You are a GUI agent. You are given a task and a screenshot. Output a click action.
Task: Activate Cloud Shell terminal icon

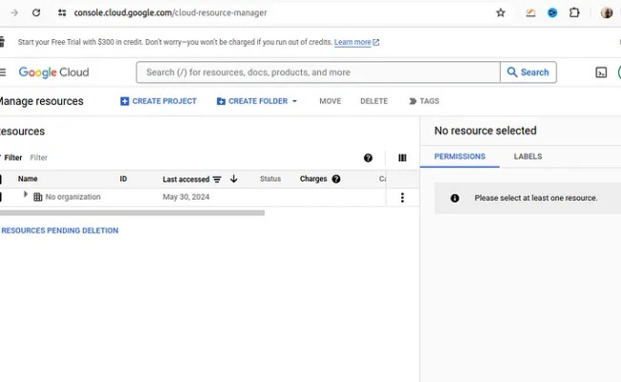coord(601,73)
